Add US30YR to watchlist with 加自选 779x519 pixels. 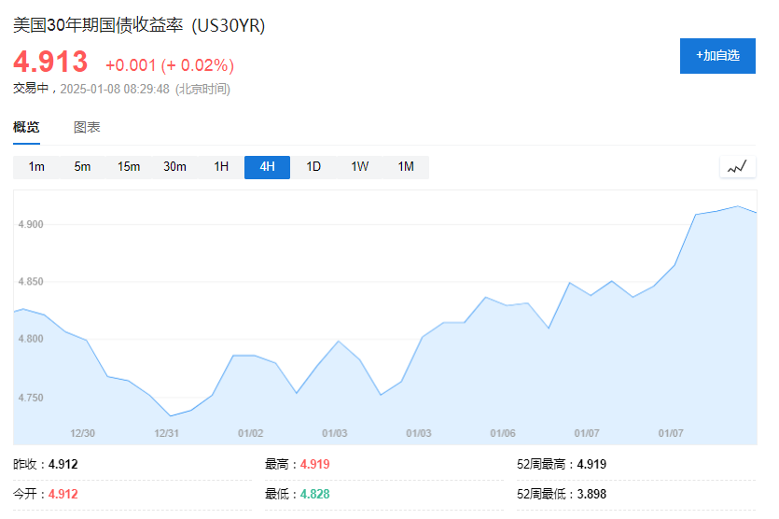click(x=717, y=56)
